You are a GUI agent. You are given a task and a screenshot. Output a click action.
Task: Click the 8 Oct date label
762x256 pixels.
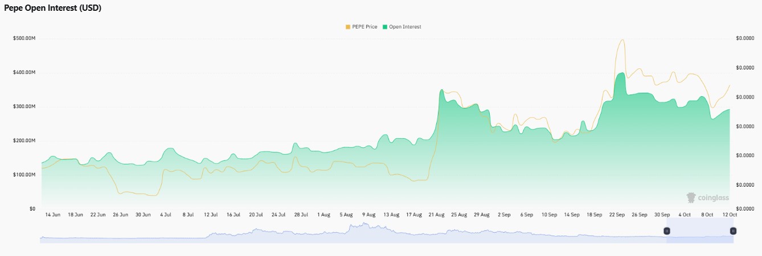coord(707,214)
